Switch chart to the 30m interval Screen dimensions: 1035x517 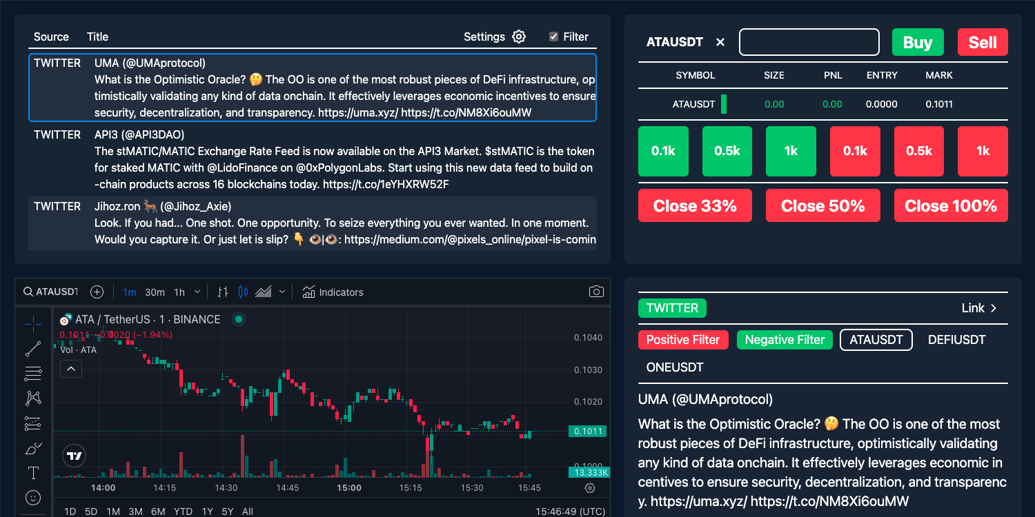pyautogui.click(x=155, y=292)
